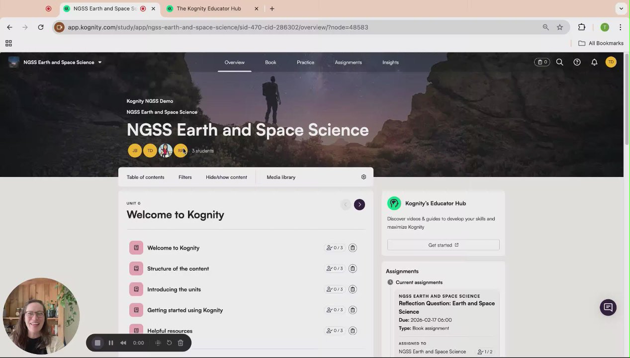This screenshot has width=630, height=358.
Task: Click the JB student avatar
Action: [x=135, y=151]
